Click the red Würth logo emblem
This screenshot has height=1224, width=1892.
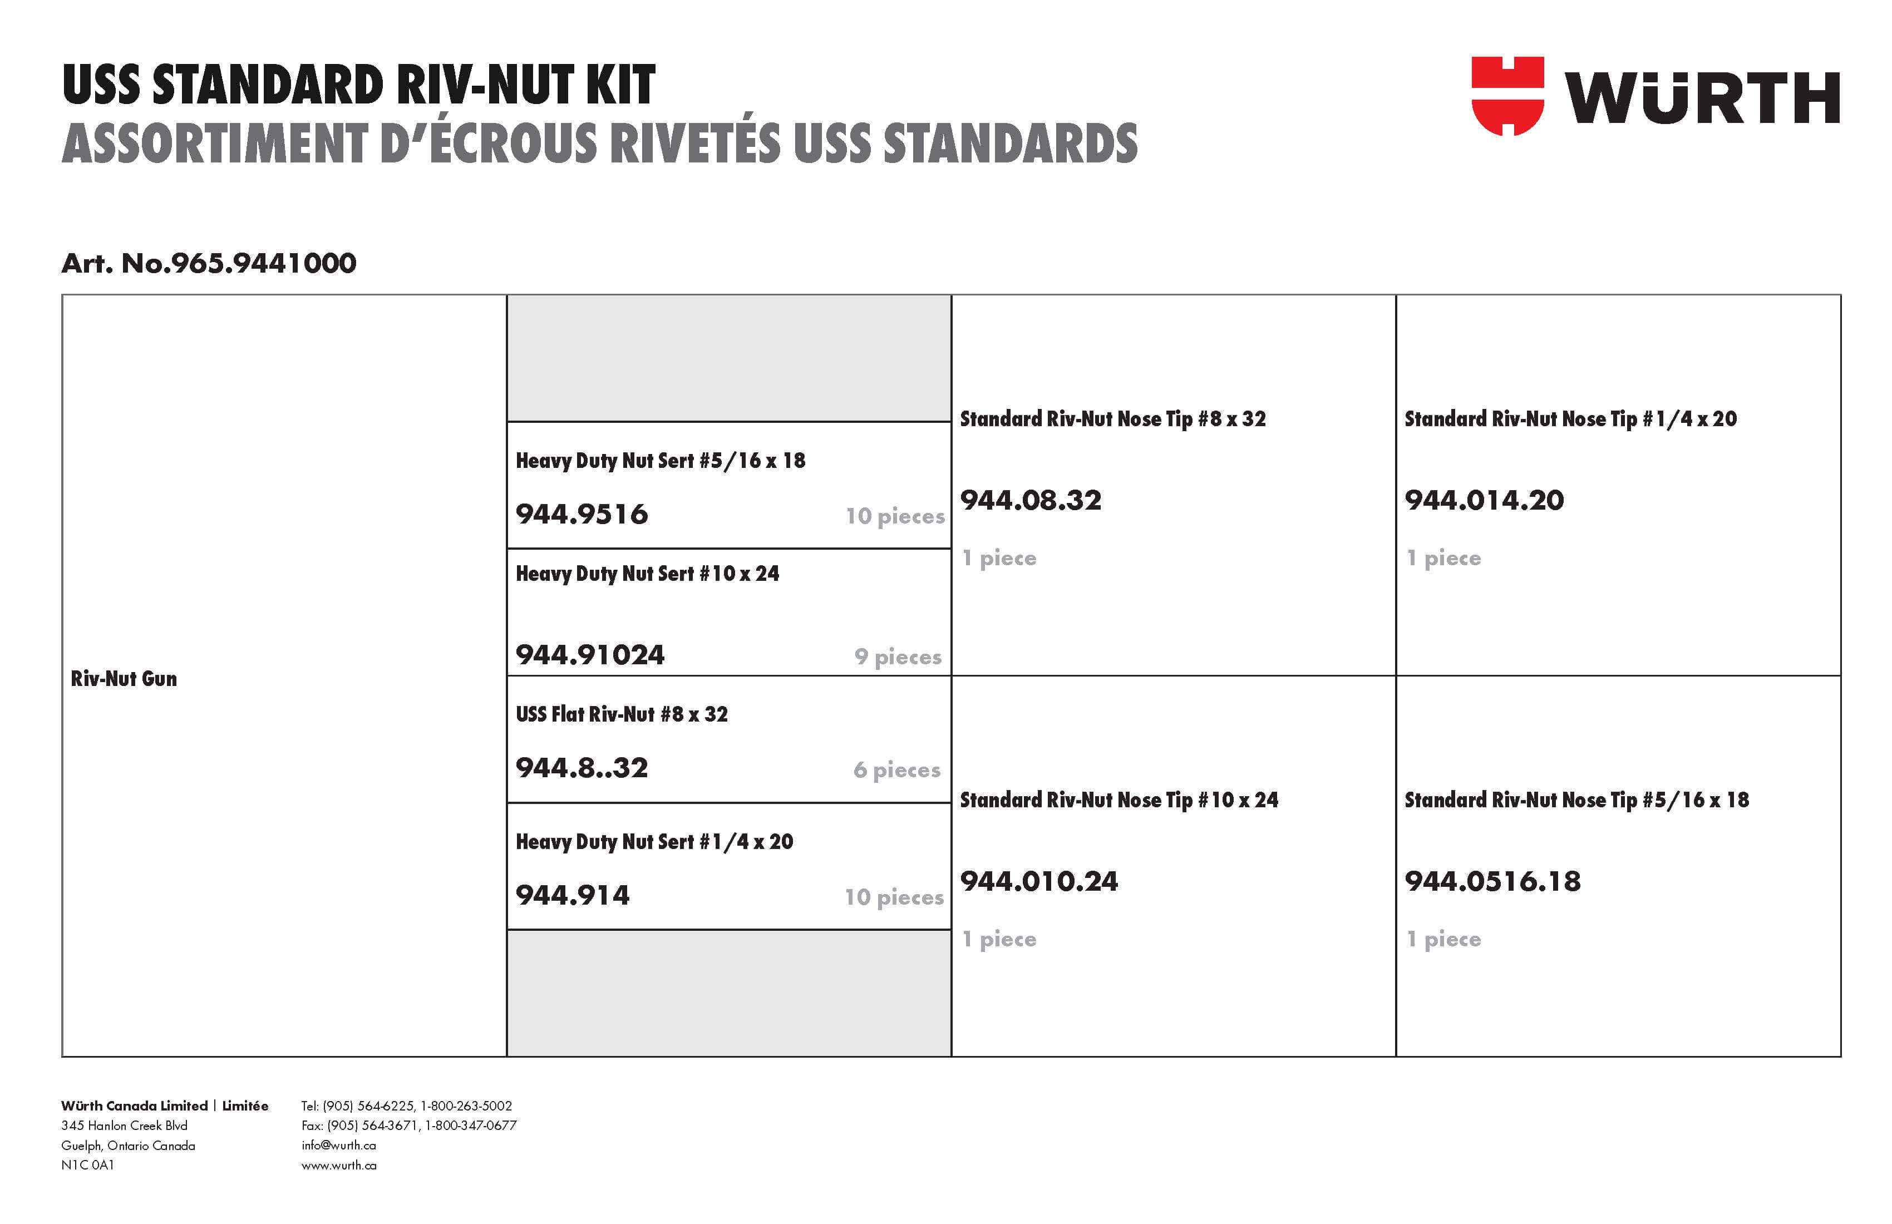tap(1506, 95)
